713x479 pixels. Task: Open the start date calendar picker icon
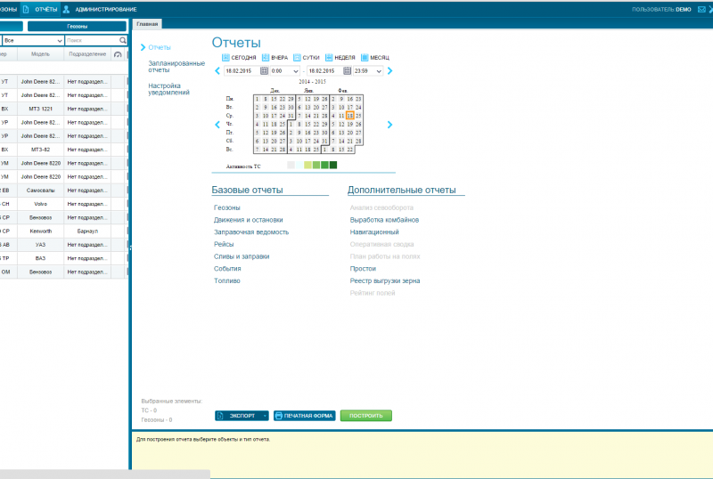(x=263, y=70)
